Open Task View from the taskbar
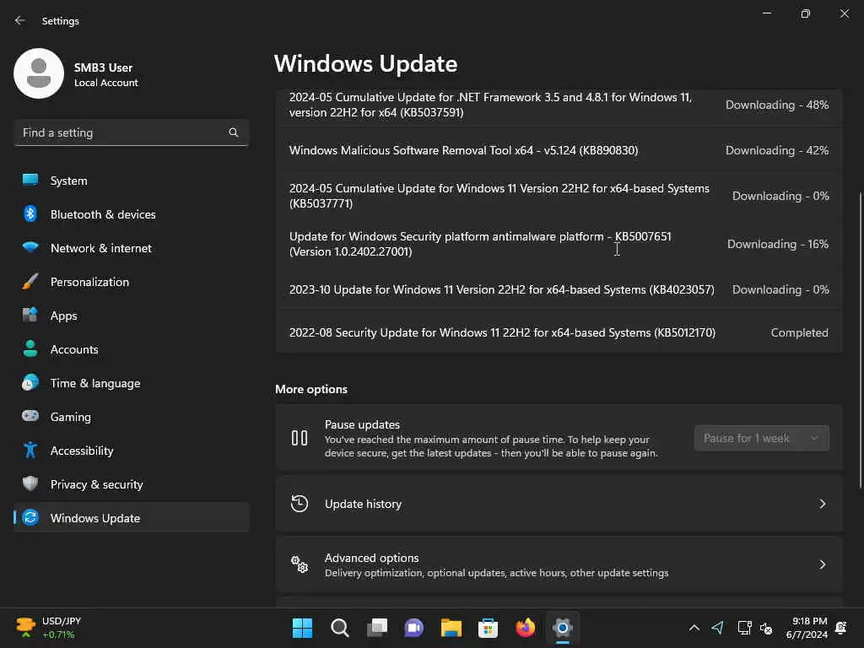The height and width of the screenshot is (648, 864). point(377,628)
